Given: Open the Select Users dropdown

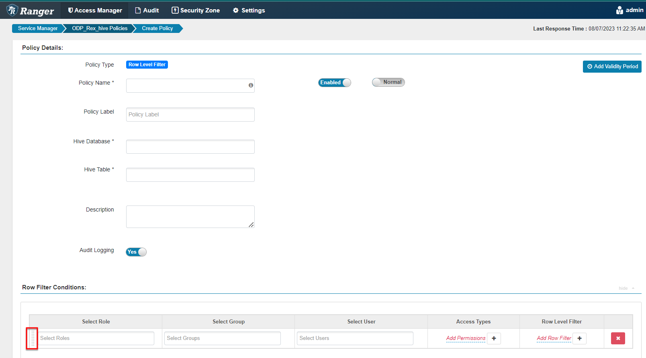Looking at the screenshot, I should 355,338.
